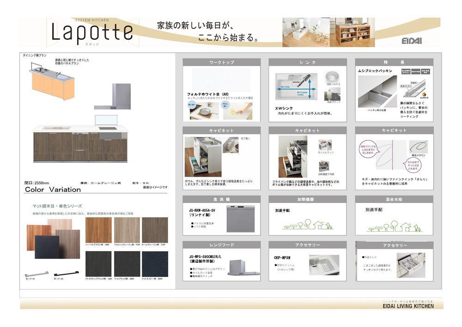
Task: Pick the アトラクティブブラック柄 ABR swatch
Action: tap(98, 264)
